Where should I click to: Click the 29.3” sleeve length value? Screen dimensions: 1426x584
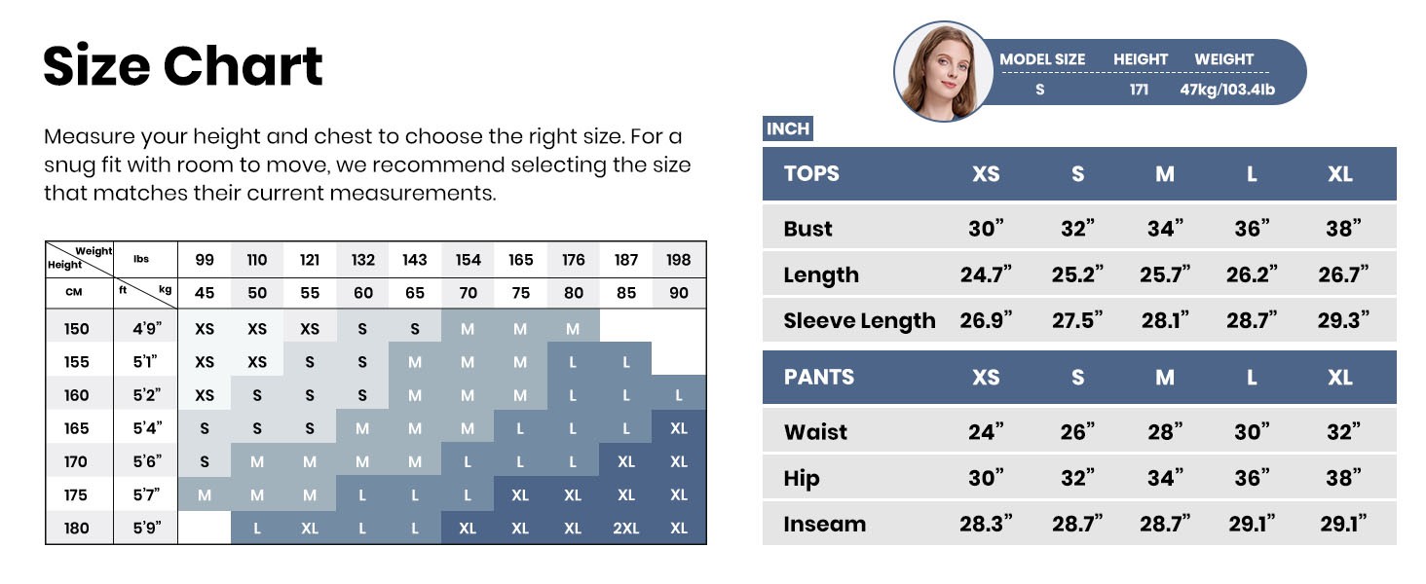(x=1342, y=321)
